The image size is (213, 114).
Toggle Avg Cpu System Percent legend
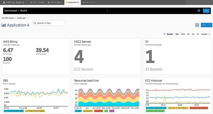pos(156,108)
